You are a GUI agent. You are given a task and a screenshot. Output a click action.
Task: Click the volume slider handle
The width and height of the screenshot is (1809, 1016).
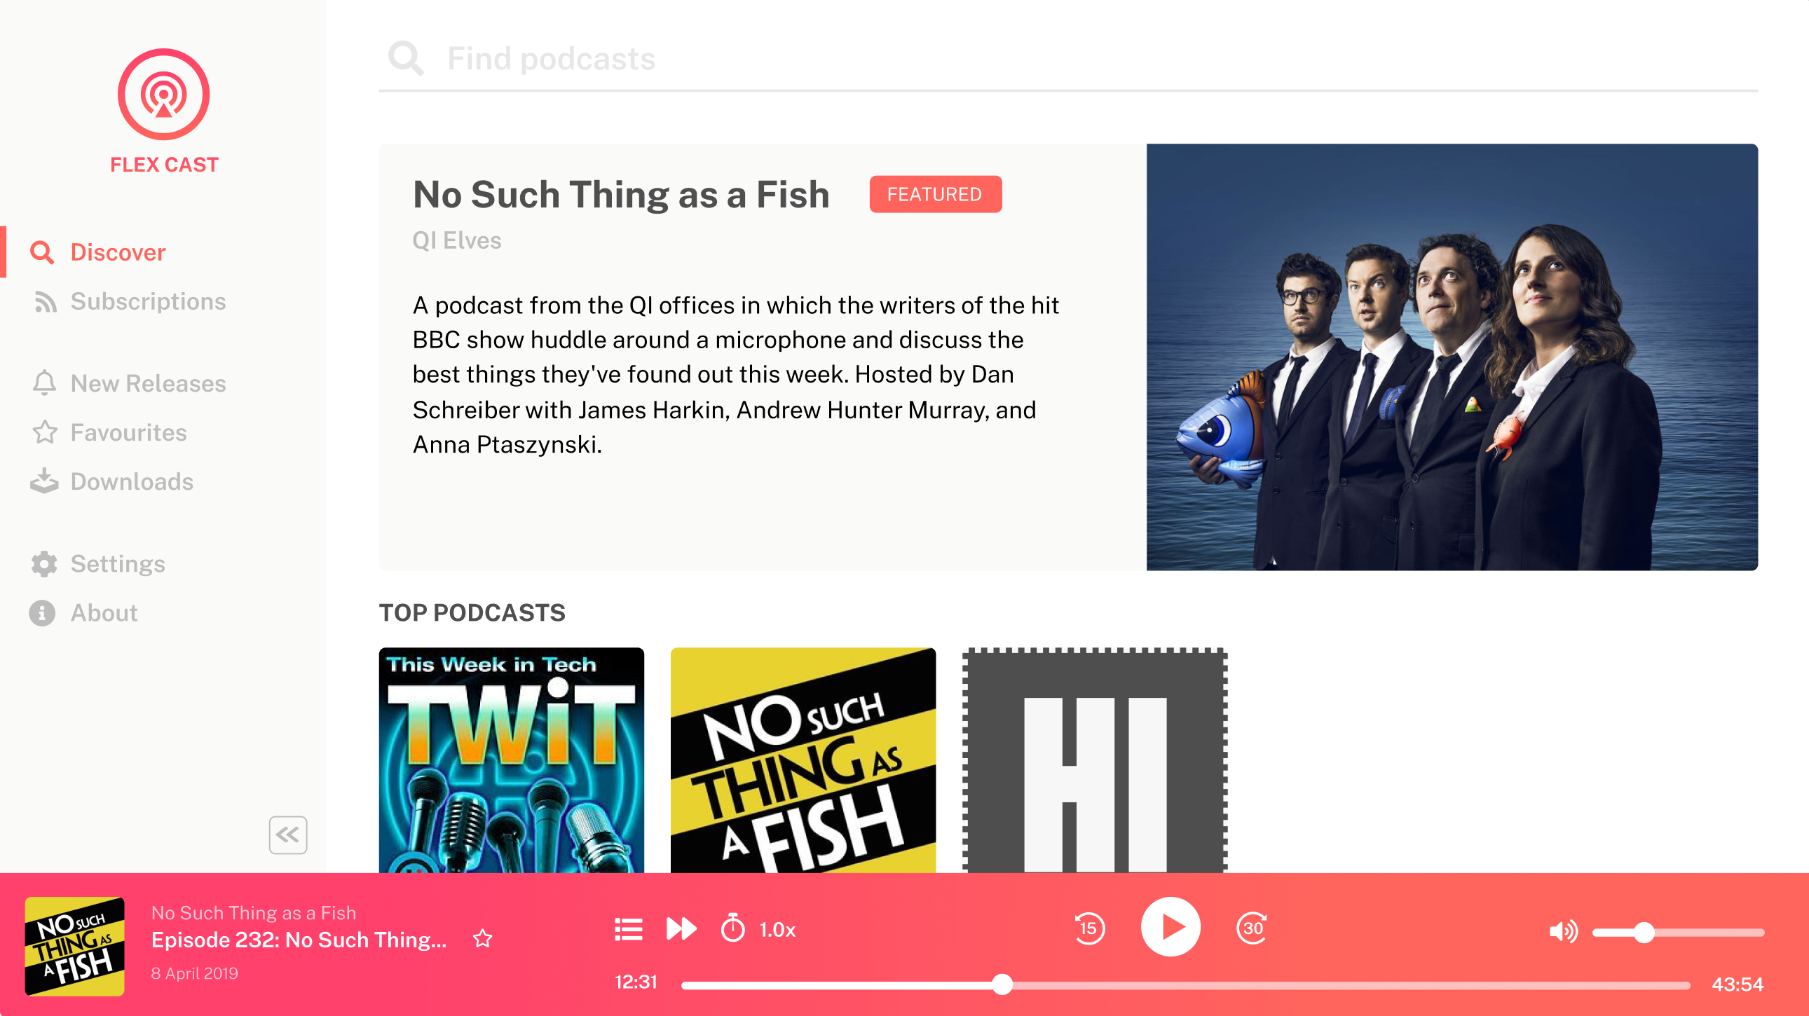pos(1644,933)
